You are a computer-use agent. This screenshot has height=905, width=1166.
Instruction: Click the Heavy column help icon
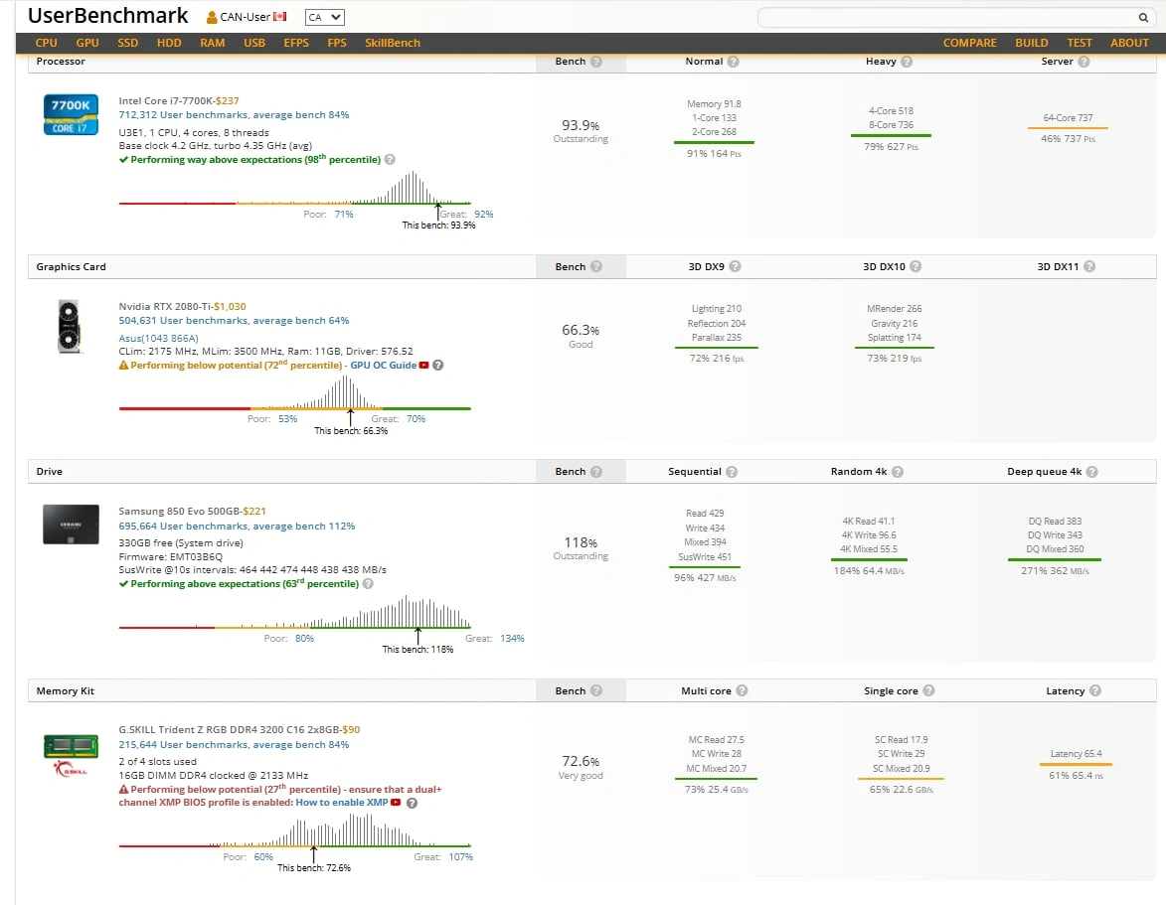click(907, 62)
